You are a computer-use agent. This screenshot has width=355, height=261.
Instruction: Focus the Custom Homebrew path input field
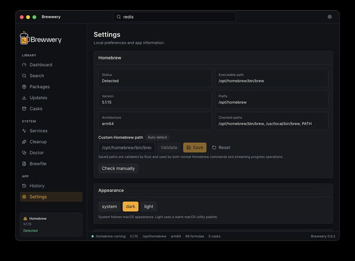pos(127,148)
